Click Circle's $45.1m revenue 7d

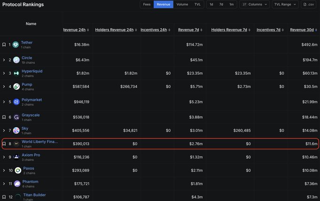coord(196,60)
